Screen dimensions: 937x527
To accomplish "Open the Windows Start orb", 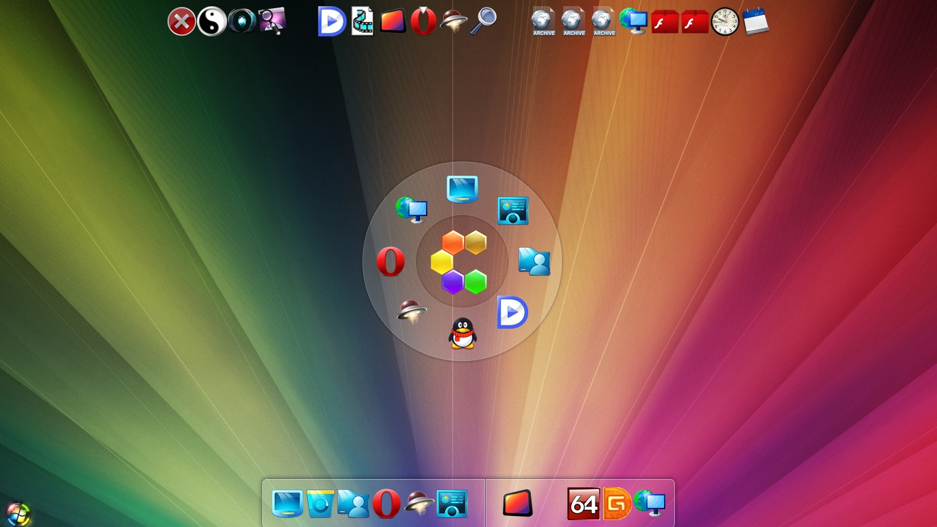I will point(19,514).
